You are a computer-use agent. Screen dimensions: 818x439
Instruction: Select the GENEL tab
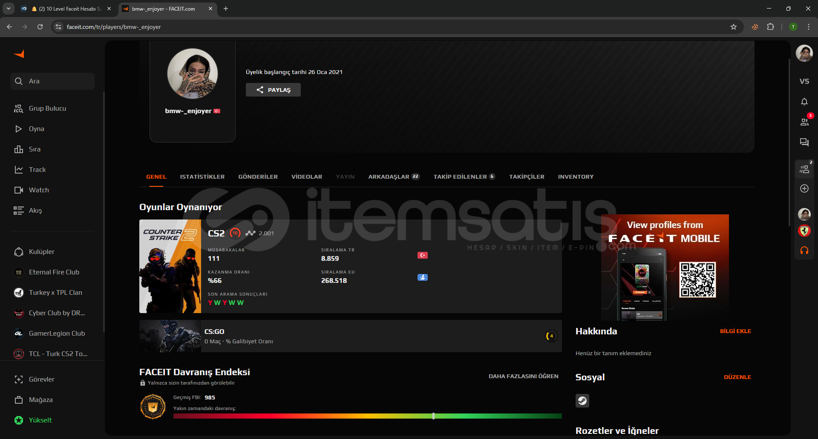(156, 177)
